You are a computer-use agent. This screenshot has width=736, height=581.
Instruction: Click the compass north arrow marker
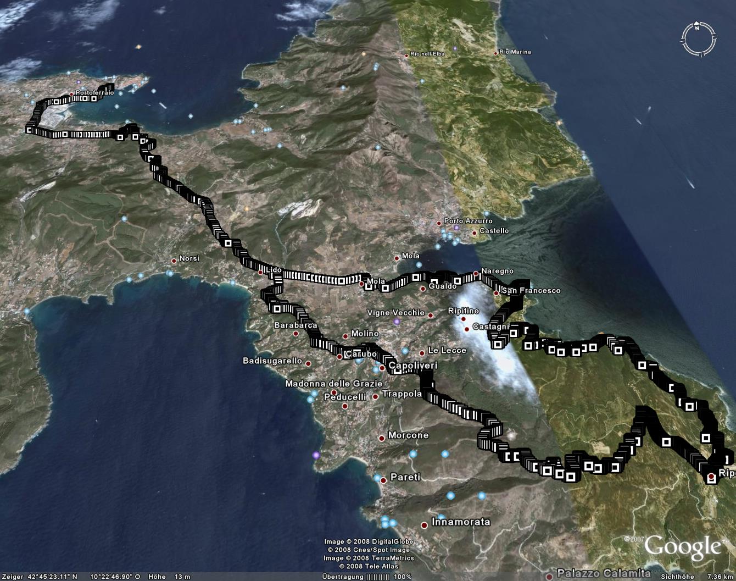pos(696,26)
